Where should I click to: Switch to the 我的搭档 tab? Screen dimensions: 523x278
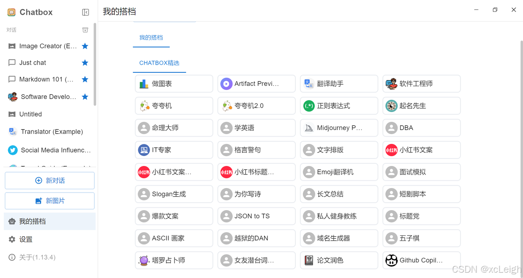pyautogui.click(x=151, y=38)
